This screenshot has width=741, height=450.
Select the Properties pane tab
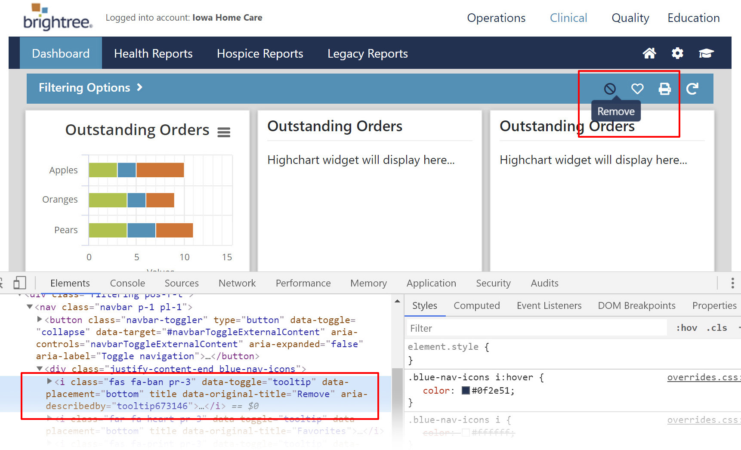[714, 305]
